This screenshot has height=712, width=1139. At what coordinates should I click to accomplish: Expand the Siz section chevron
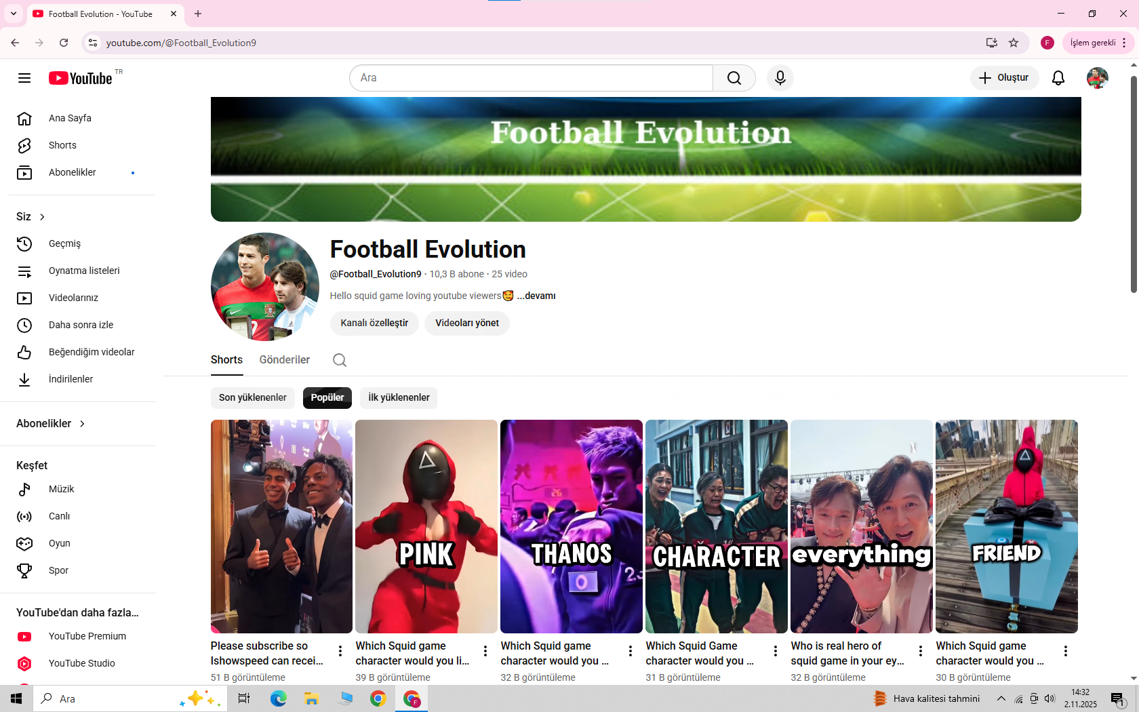tap(42, 217)
